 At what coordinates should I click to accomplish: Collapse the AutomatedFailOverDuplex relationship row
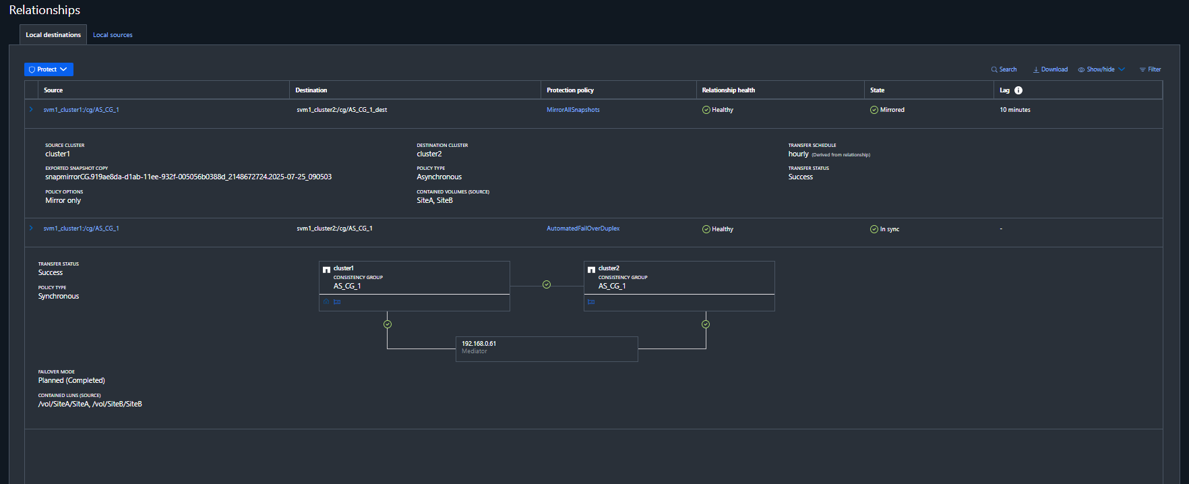(x=31, y=228)
